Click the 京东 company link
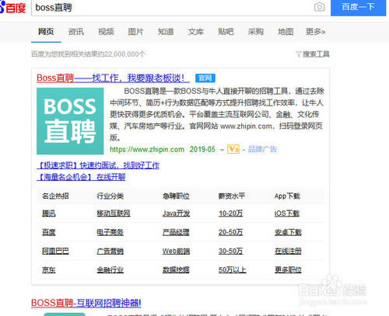The image size is (389, 316). tap(49, 270)
